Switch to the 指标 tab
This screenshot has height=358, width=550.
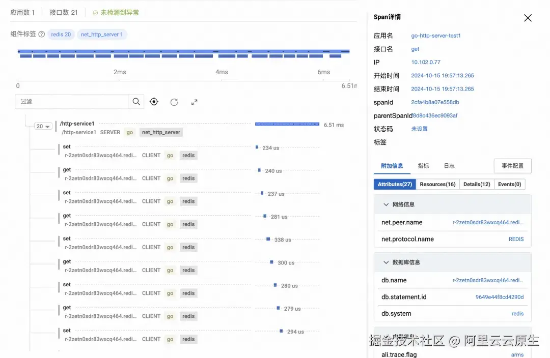pos(423,165)
